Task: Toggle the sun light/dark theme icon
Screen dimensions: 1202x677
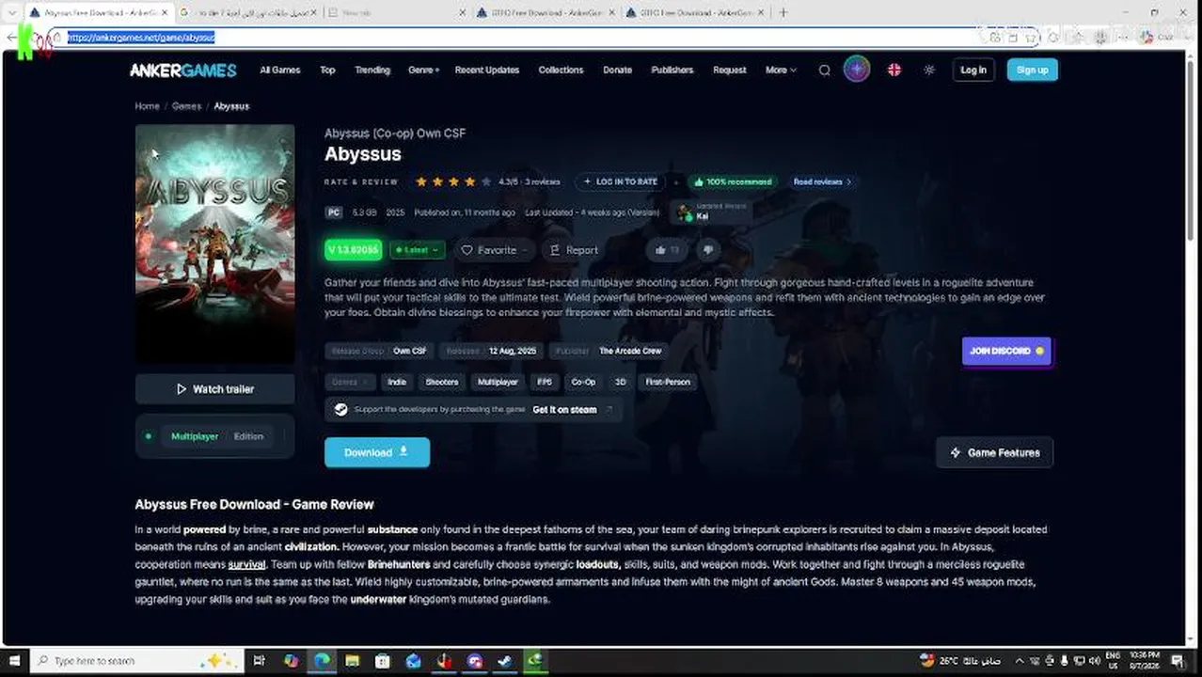Action: (929, 70)
